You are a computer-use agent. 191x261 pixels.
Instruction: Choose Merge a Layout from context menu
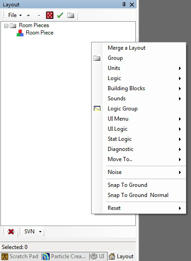coord(139,48)
